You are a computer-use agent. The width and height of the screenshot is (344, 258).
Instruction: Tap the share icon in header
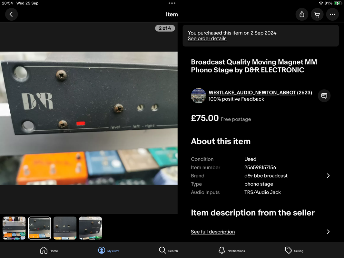[302, 15]
